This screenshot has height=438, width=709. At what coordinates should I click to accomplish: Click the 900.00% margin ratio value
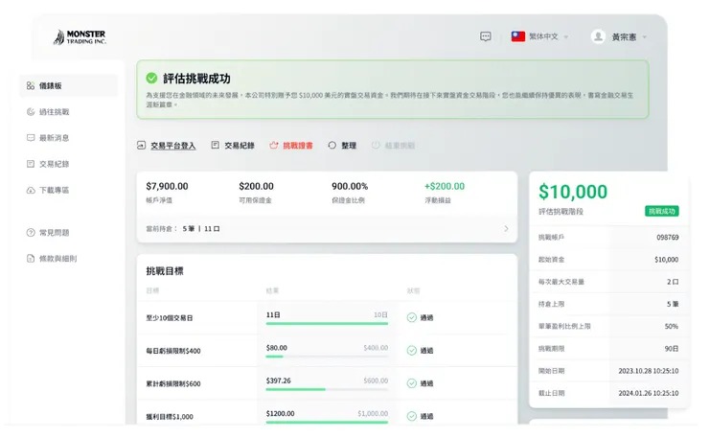(x=350, y=186)
